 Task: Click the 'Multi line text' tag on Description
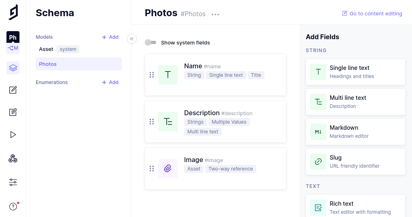point(203,132)
